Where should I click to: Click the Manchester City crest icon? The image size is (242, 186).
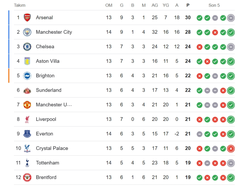pyautogui.click(x=27, y=32)
